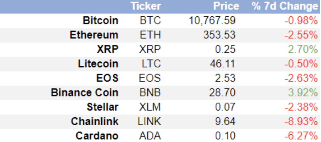Image resolution: width=321 pixels, height=142 pixels.
Task: Select the LINK price 9.64
Action: click(225, 121)
